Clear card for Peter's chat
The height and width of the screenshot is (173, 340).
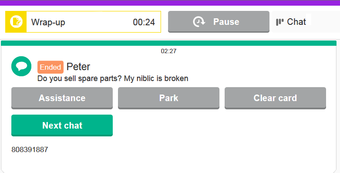click(x=275, y=98)
